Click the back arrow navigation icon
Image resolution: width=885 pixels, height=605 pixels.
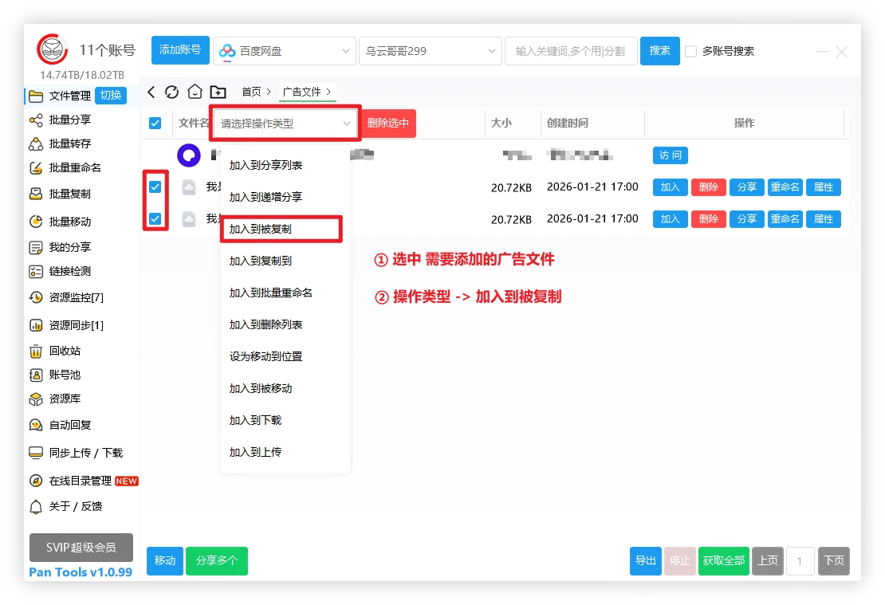tap(151, 92)
